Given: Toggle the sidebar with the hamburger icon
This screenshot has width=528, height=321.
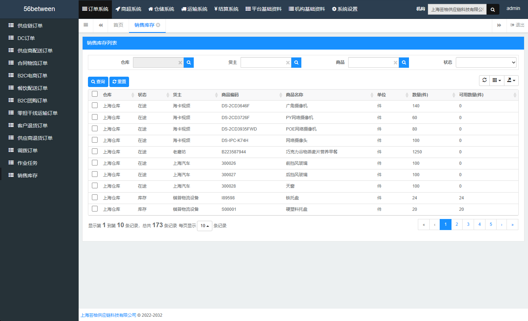Looking at the screenshot, I should pyautogui.click(x=86, y=25).
